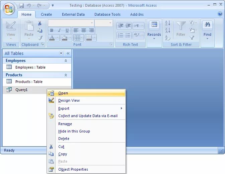Toggle Bullets list
The width and height of the screenshot is (225, 174).
128,35
